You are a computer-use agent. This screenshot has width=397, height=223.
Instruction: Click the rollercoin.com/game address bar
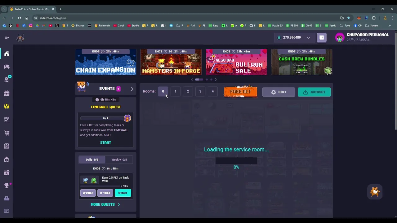tap(186, 18)
